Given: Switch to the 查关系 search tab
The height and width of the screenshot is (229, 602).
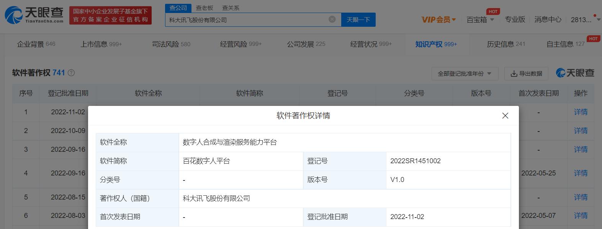Looking at the screenshot, I should click(231, 8).
